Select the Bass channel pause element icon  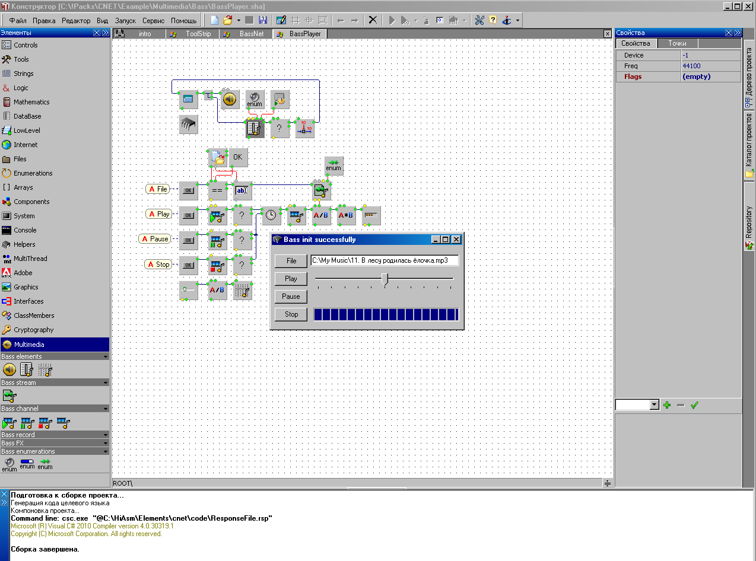(27, 423)
